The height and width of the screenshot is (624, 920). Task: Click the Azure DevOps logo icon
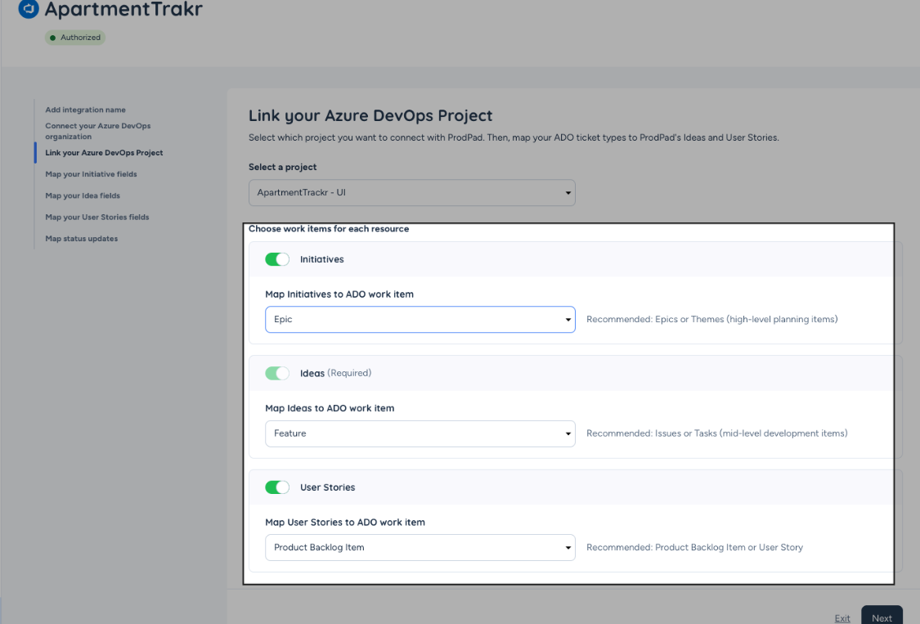(x=29, y=8)
